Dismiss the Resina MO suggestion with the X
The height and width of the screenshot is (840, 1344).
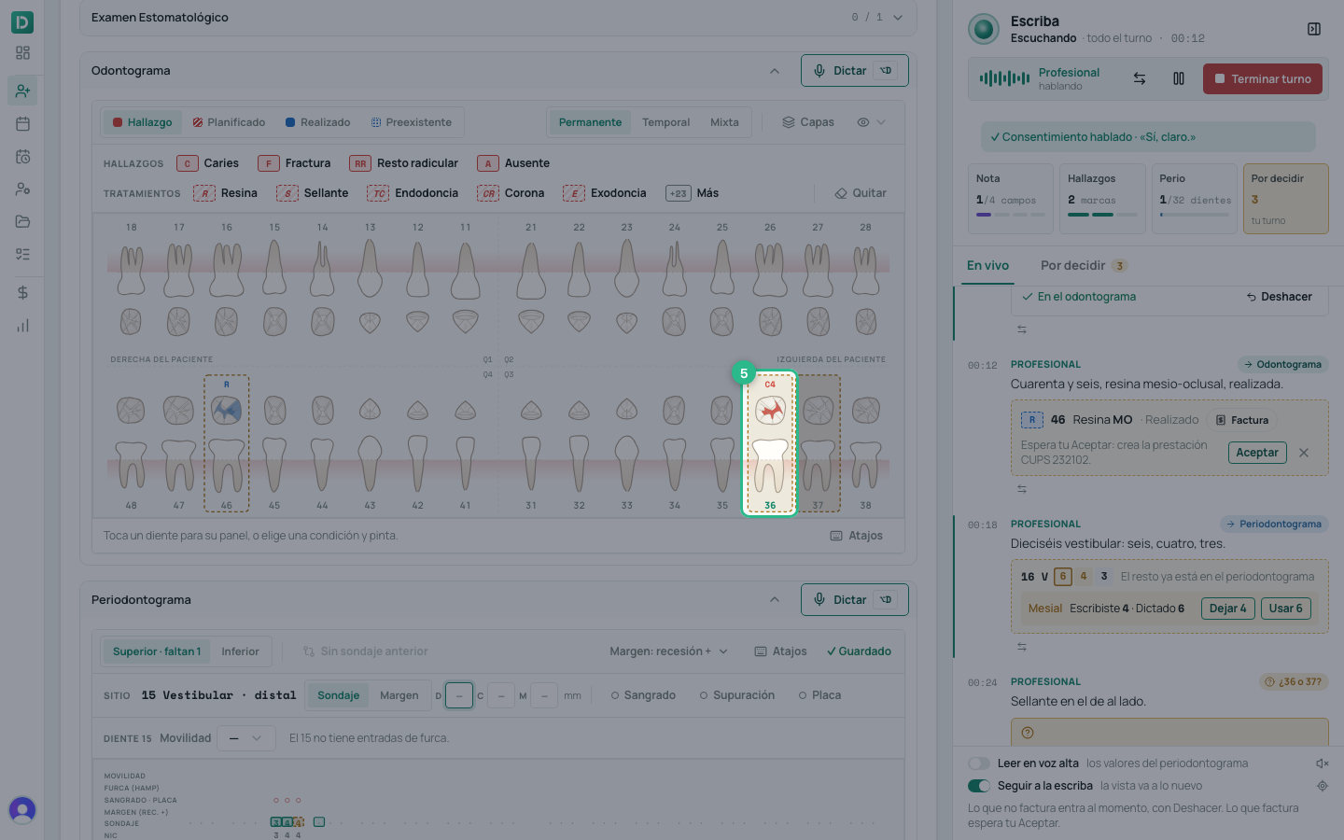[x=1304, y=453]
